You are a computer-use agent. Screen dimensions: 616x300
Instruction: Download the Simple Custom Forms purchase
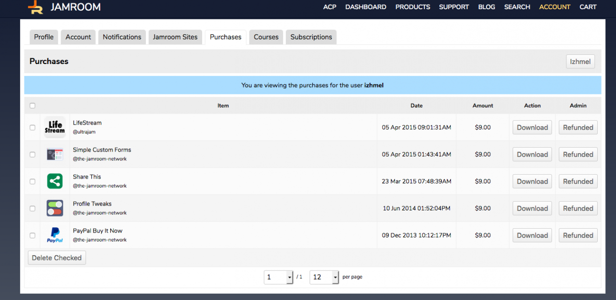click(532, 155)
